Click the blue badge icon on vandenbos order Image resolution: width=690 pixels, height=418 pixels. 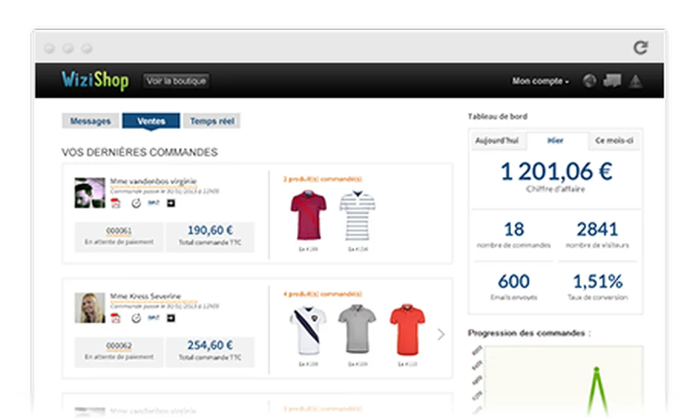[x=153, y=203]
